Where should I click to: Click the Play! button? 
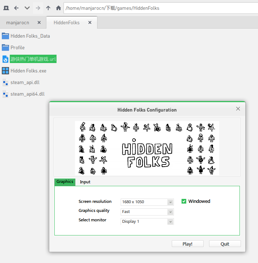click(x=188, y=244)
